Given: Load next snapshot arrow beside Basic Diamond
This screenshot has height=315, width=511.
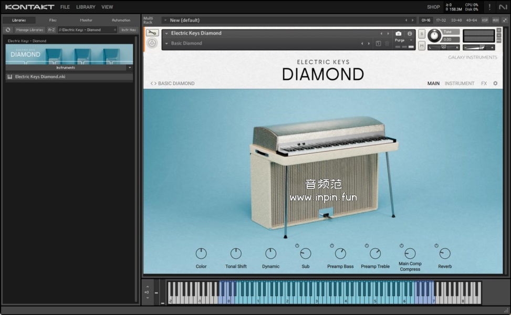Looking at the screenshot, I should [x=369, y=44].
